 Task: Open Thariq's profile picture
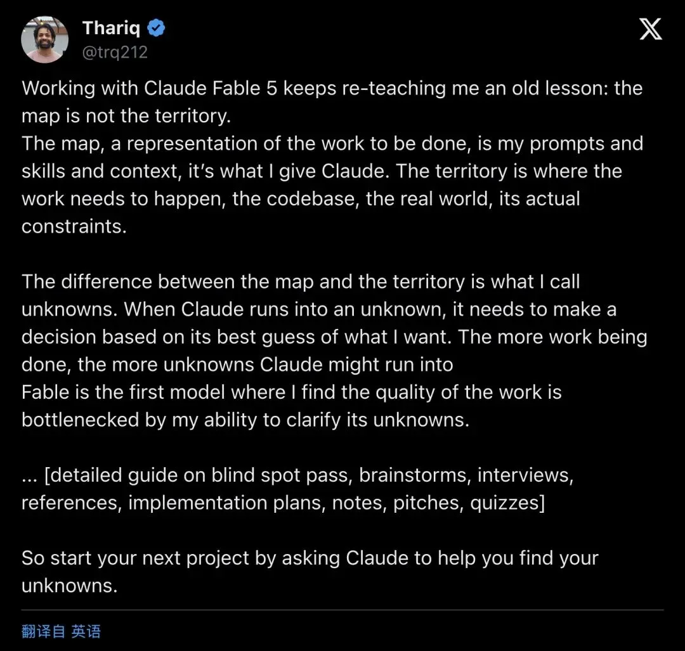(x=44, y=40)
